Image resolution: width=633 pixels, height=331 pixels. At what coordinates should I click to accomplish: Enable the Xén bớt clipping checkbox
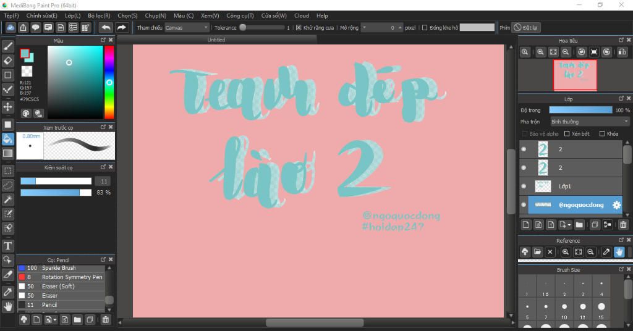[x=567, y=134]
